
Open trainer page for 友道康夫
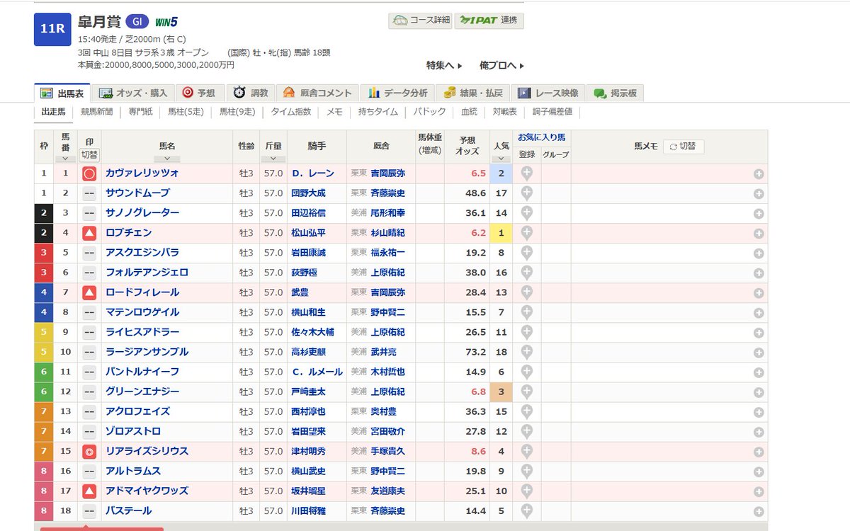click(x=387, y=491)
